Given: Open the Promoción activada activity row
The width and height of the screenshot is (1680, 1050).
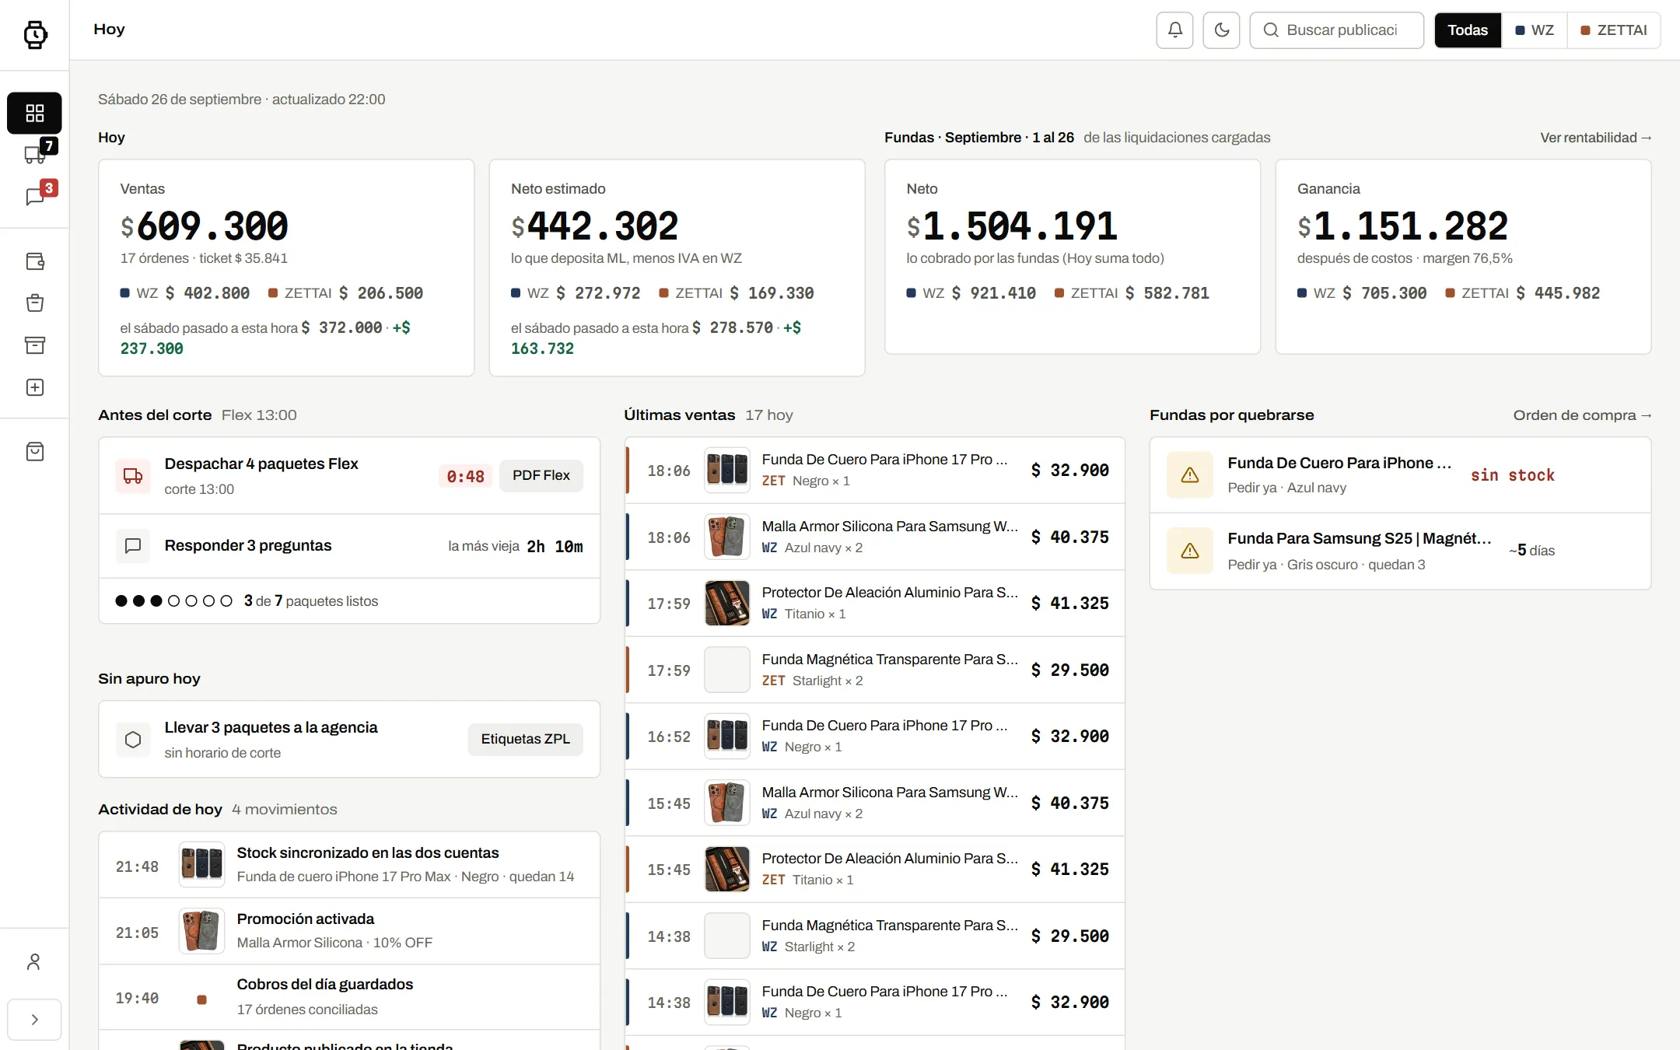Looking at the screenshot, I should click(x=349, y=931).
